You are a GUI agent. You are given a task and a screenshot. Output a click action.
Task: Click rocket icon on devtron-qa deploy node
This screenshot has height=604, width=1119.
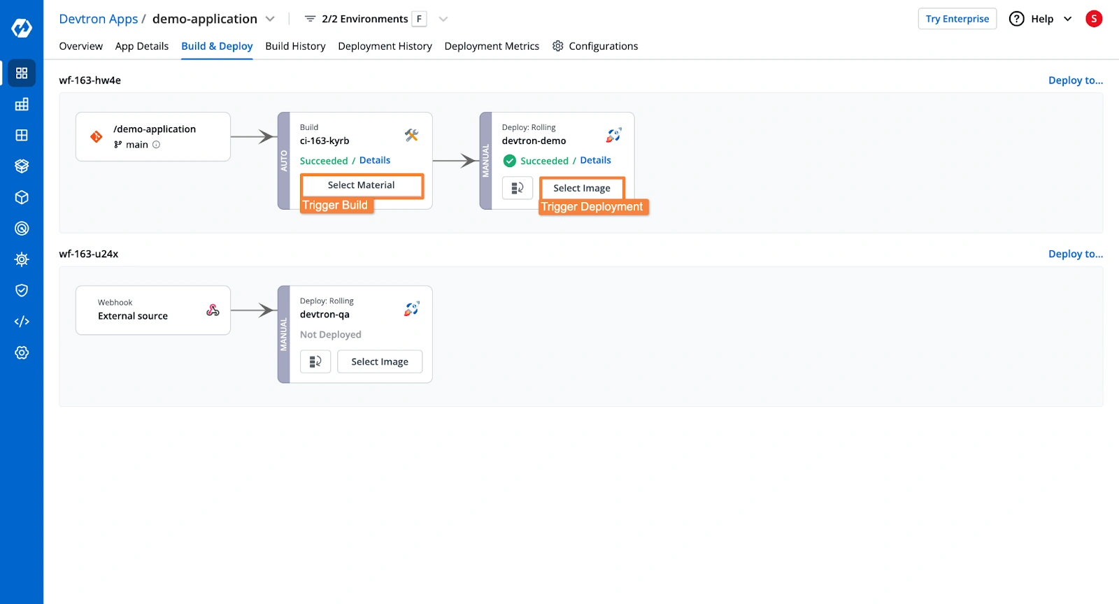[411, 308]
